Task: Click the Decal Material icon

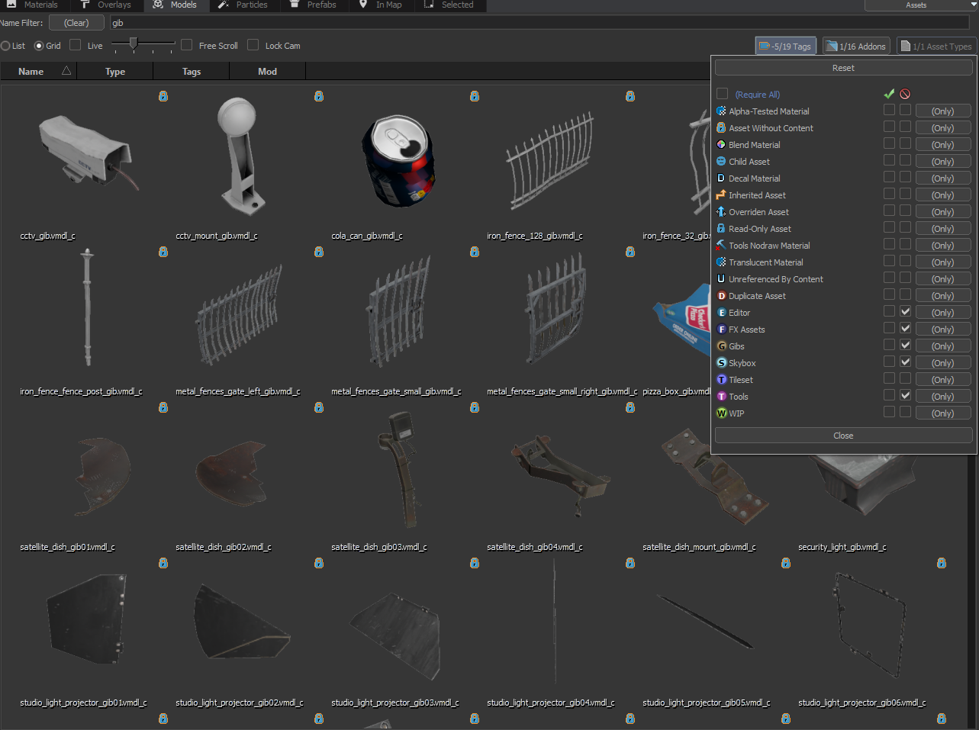Action: (x=720, y=178)
